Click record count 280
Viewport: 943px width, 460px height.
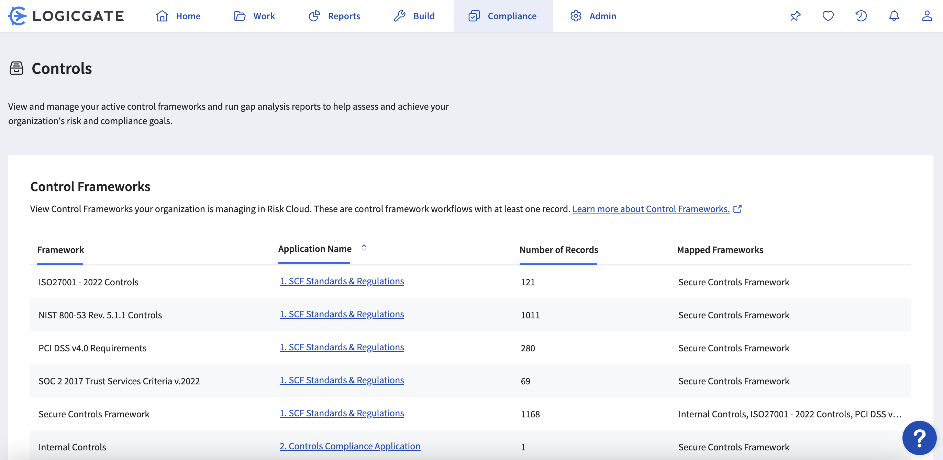(x=528, y=348)
